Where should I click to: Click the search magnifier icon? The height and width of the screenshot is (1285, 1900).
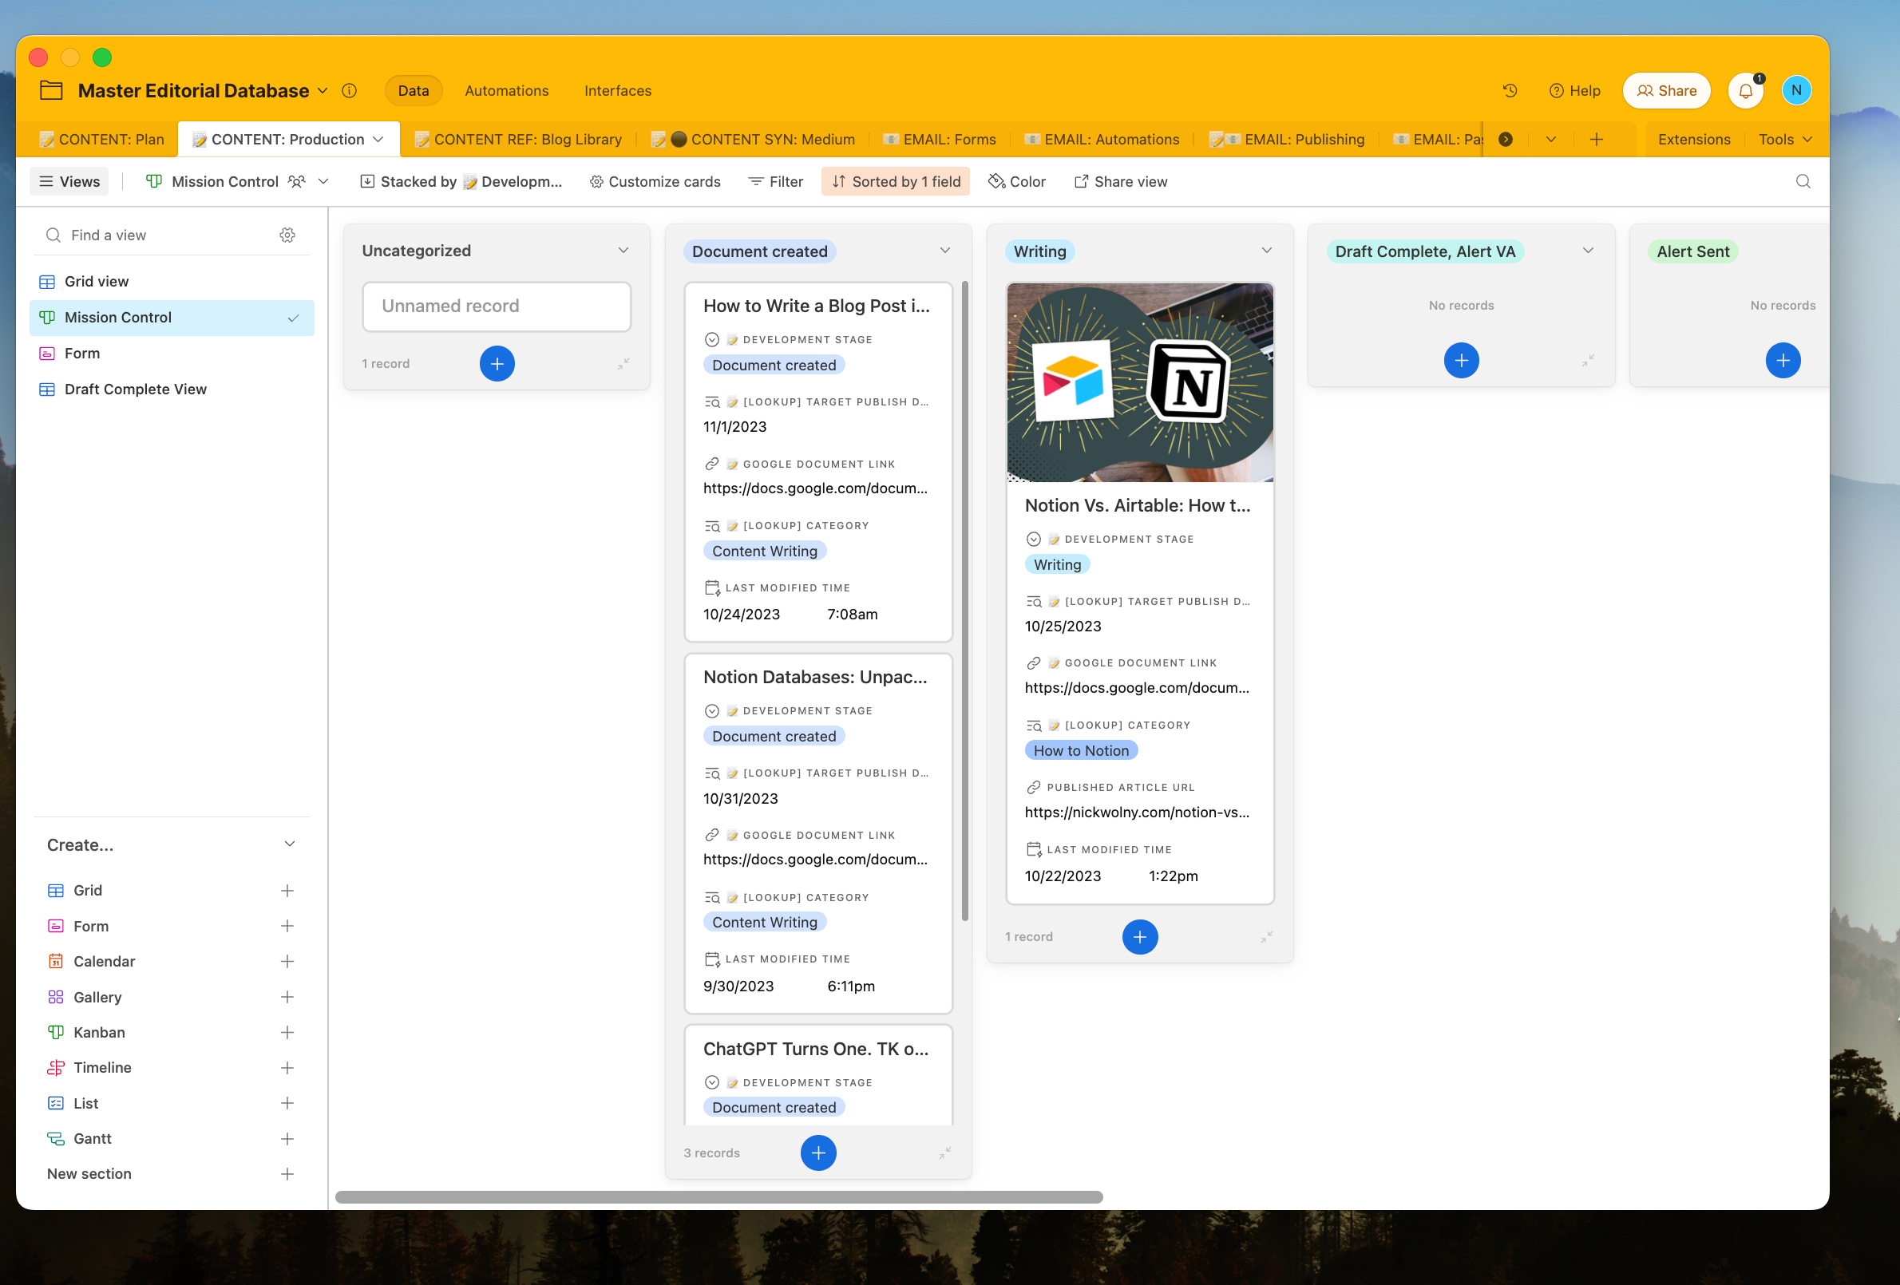(x=1802, y=181)
